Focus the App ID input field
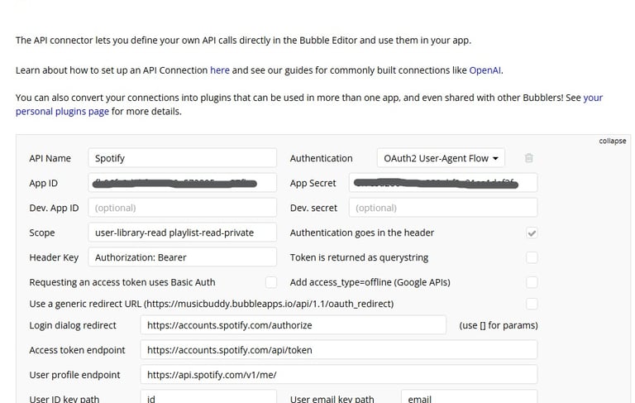The height and width of the screenshot is (403, 635). [x=182, y=183]
